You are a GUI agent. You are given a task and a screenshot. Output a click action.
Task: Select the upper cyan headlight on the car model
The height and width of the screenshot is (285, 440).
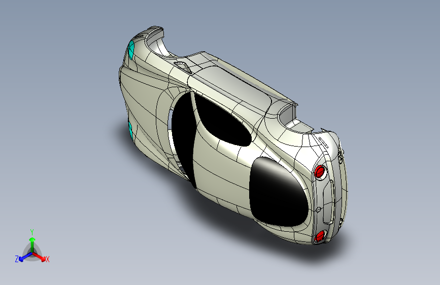pyautogui.click(x=131, y=50)
